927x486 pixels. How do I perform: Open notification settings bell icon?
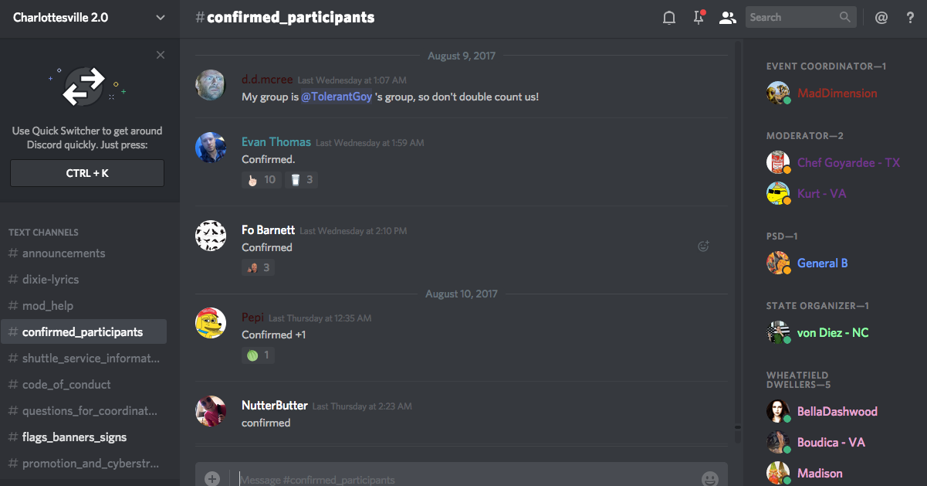pos(669,17)
